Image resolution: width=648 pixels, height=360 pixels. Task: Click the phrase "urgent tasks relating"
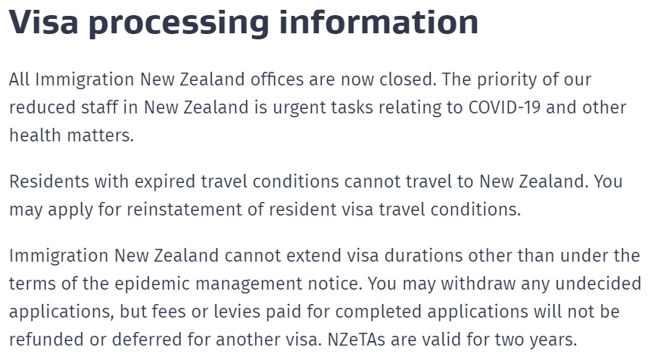pyautogui.click(x=357, y=108)
